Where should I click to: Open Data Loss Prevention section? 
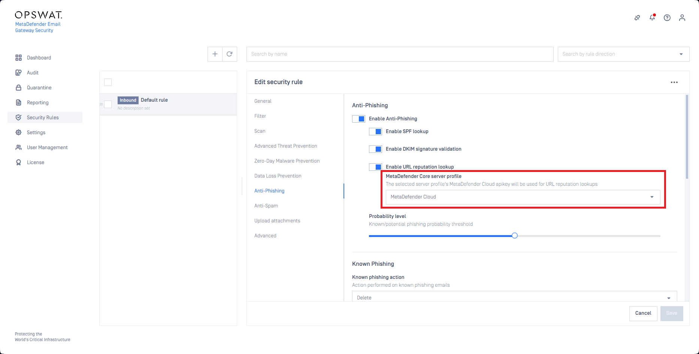coord(278,176)
